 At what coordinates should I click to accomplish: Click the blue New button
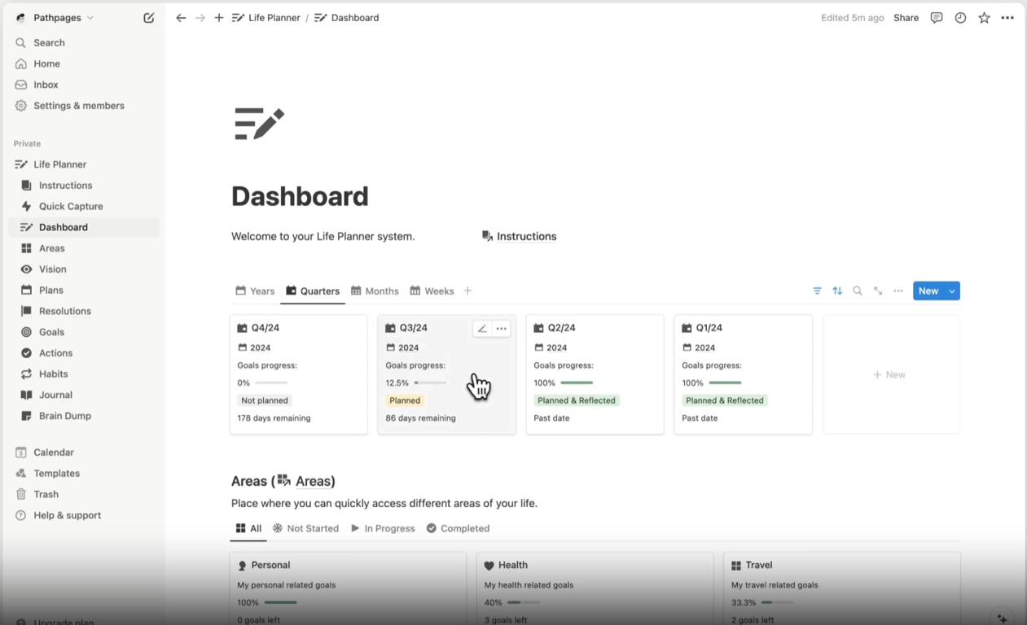tap(928, 291)
